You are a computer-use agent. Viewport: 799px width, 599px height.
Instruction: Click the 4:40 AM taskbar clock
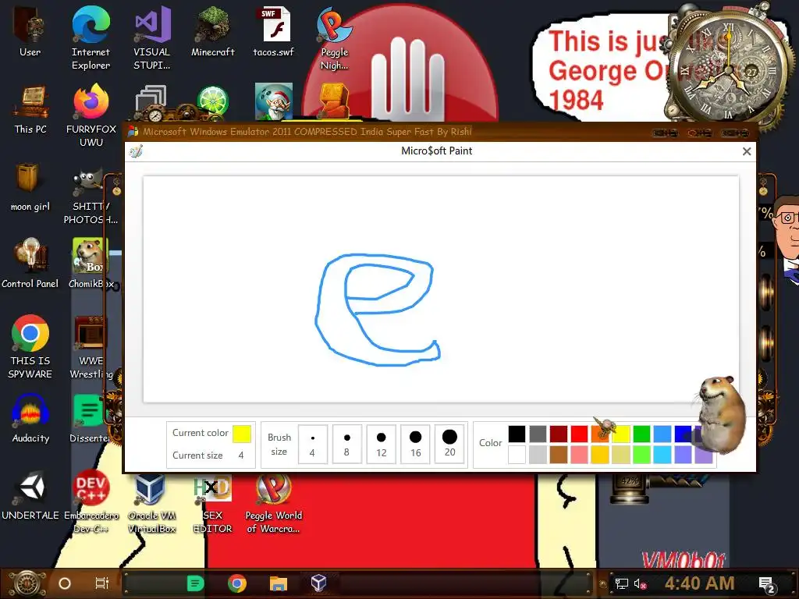point(699,583)
